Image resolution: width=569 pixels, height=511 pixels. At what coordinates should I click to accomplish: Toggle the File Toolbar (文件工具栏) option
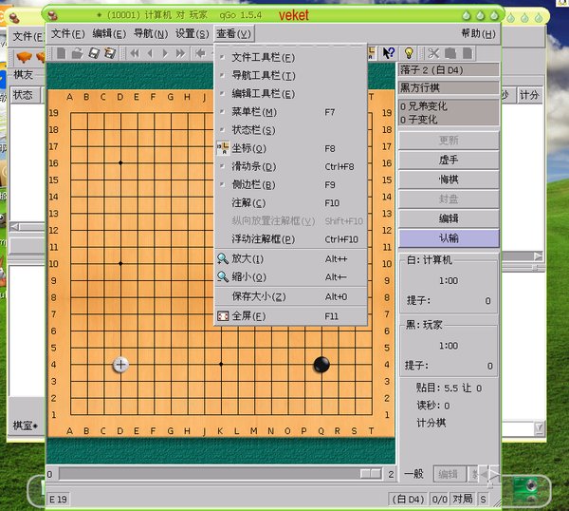(263, 57)
